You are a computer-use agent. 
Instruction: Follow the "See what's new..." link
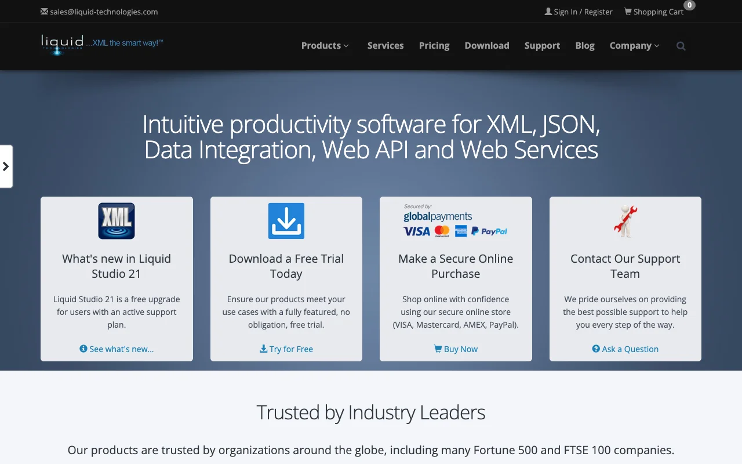117,349
